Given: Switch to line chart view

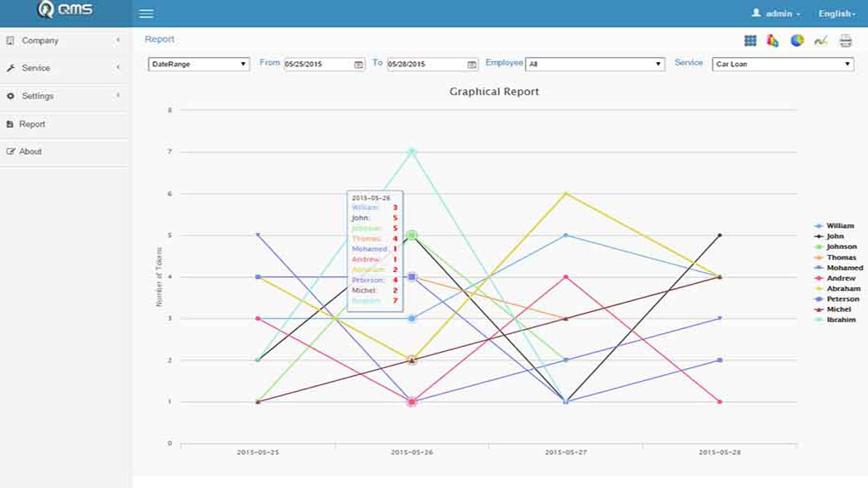Looking at the screenshot, I should point(821,41).
